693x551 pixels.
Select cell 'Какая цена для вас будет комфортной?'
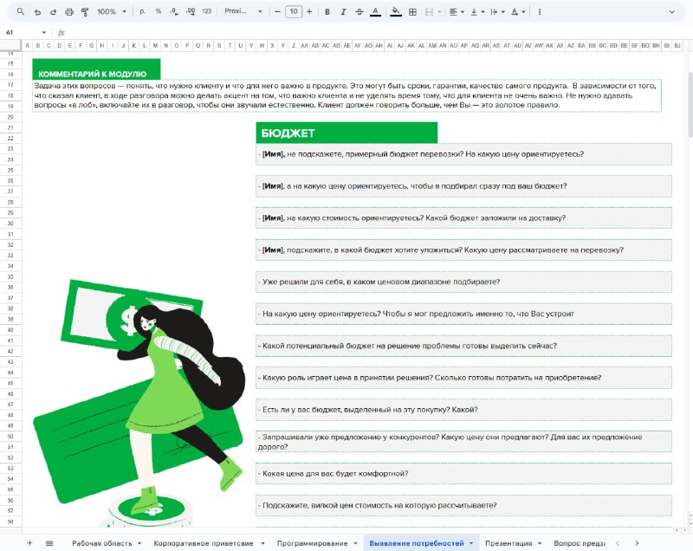pyautogui.click(x=463, y=473)
